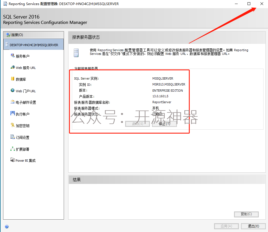Click the MSRS13.MSSQLSERVER instance ID value
Image resolution: width=268 pixels, height=232 pixels.
click(x=169, y=84)
